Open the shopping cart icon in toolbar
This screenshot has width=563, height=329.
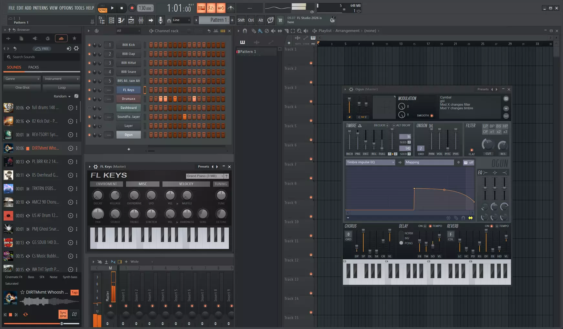click(x=280, y=20)
